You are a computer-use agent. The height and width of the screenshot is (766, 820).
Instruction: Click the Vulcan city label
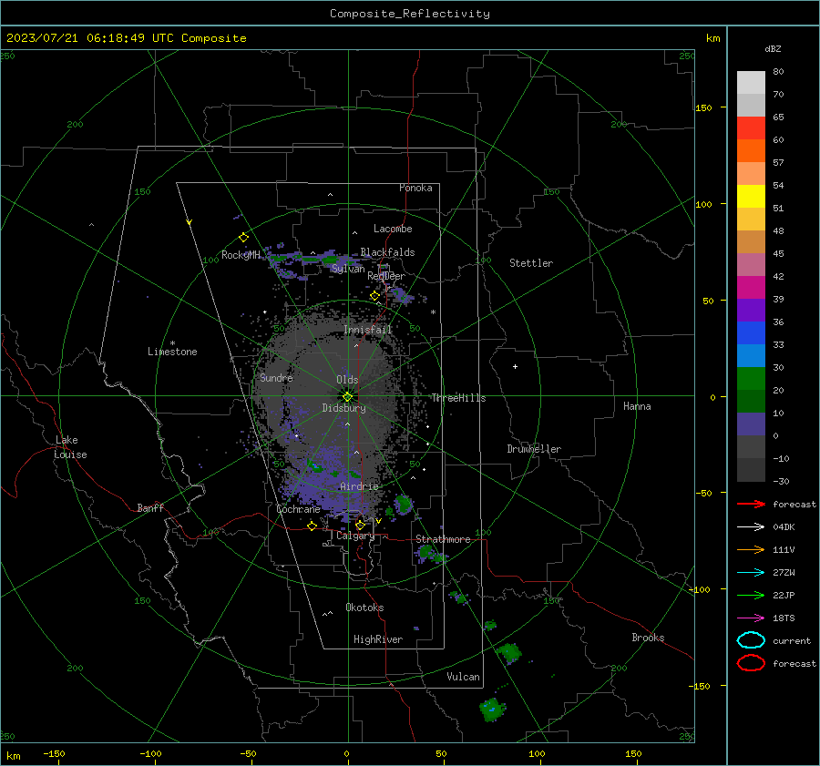point(464,677)
